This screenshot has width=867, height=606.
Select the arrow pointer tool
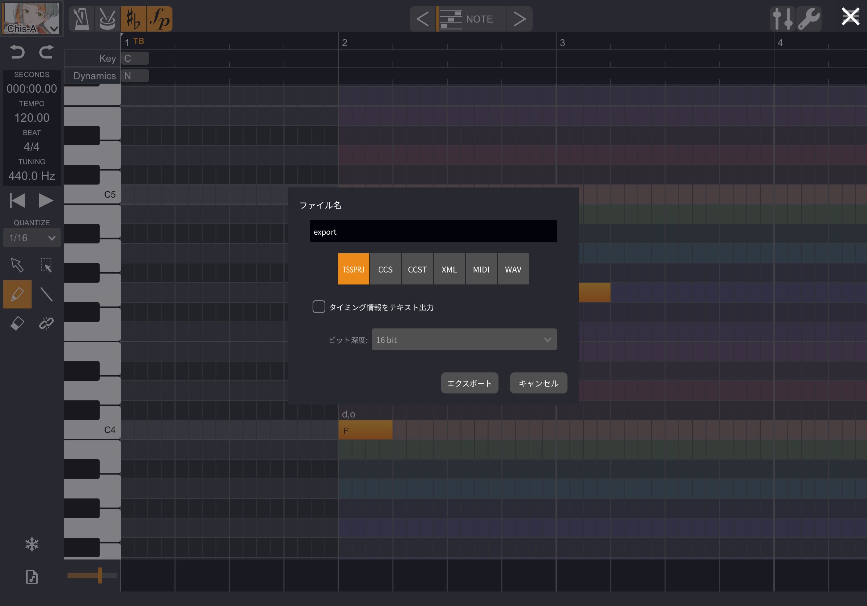coord(17,265)
